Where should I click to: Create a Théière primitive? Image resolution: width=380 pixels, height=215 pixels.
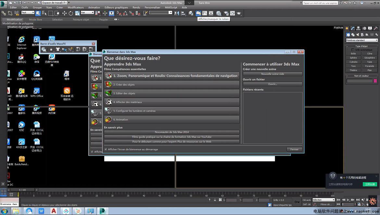tap(353, 70)
